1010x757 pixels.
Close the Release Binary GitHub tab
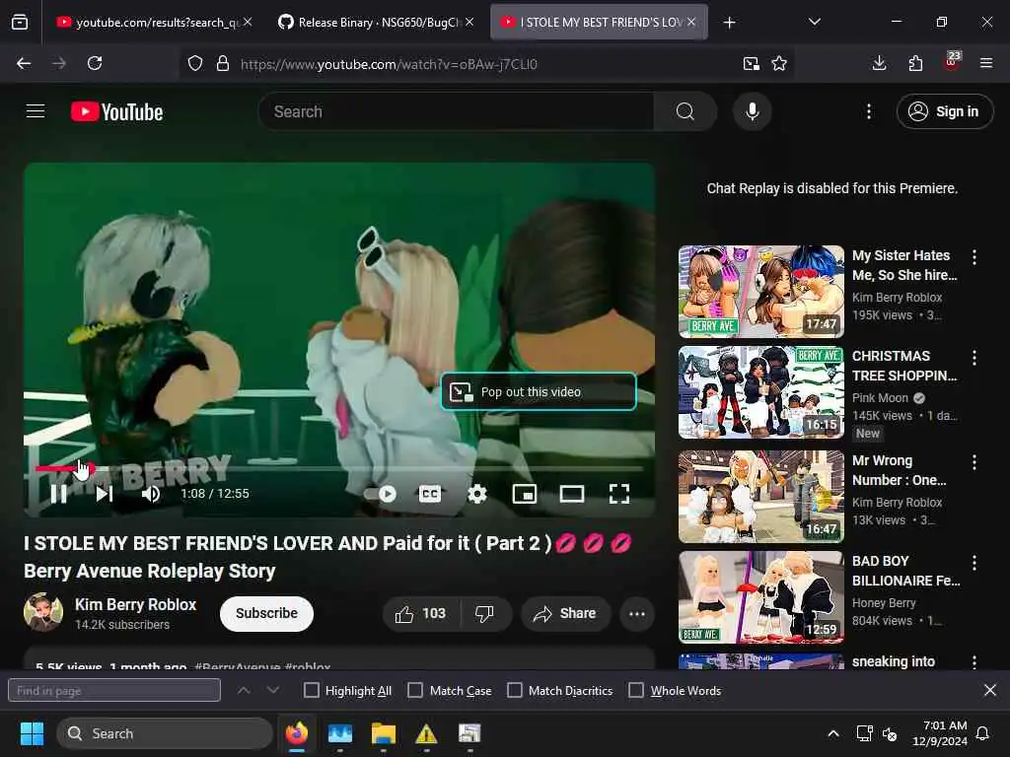[x=469, y=22]
